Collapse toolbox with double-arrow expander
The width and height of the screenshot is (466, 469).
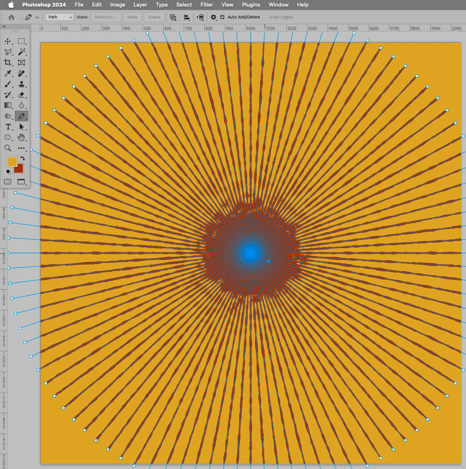pos(4,27)
